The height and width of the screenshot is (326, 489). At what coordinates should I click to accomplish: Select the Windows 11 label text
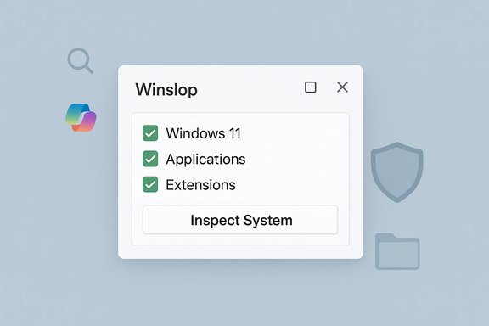[204, 133]
